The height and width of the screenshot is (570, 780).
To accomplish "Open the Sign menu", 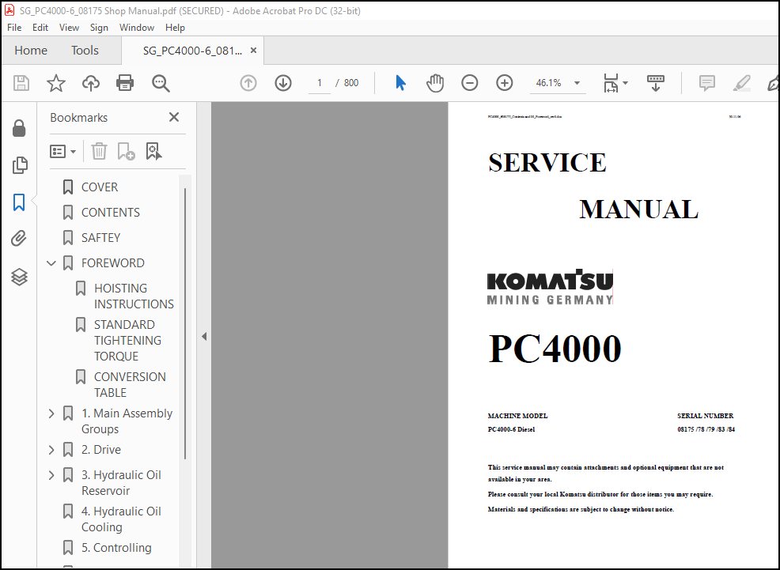I will [x=99, y=28].
